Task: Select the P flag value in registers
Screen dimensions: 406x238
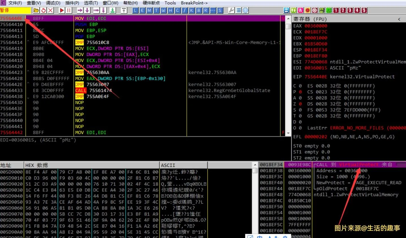Action: [300, 92]
